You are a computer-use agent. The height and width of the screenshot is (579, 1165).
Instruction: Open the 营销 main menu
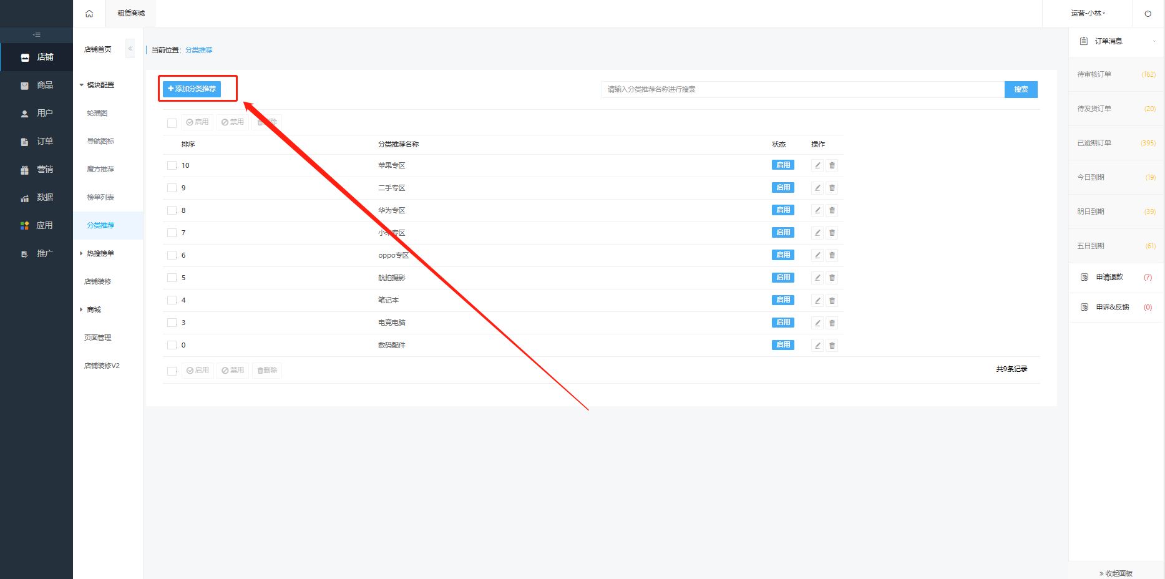(x=37, y=169)
